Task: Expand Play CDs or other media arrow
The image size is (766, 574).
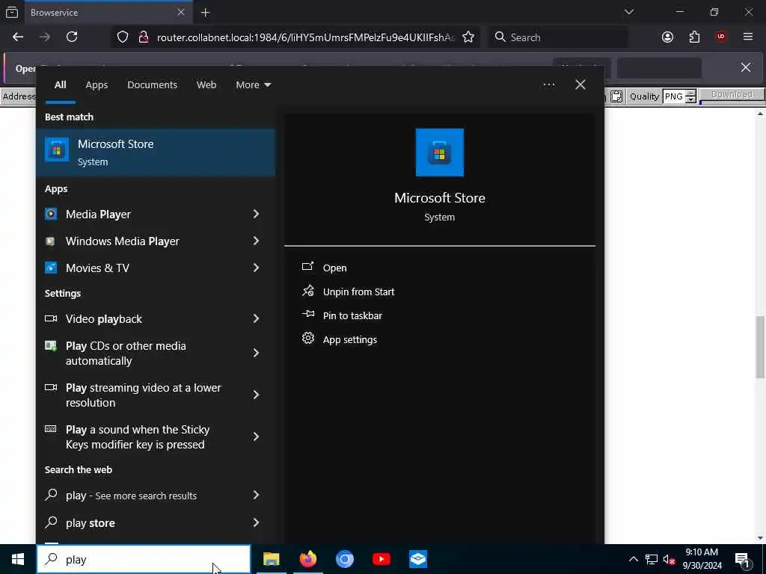Action: [256, 353]
